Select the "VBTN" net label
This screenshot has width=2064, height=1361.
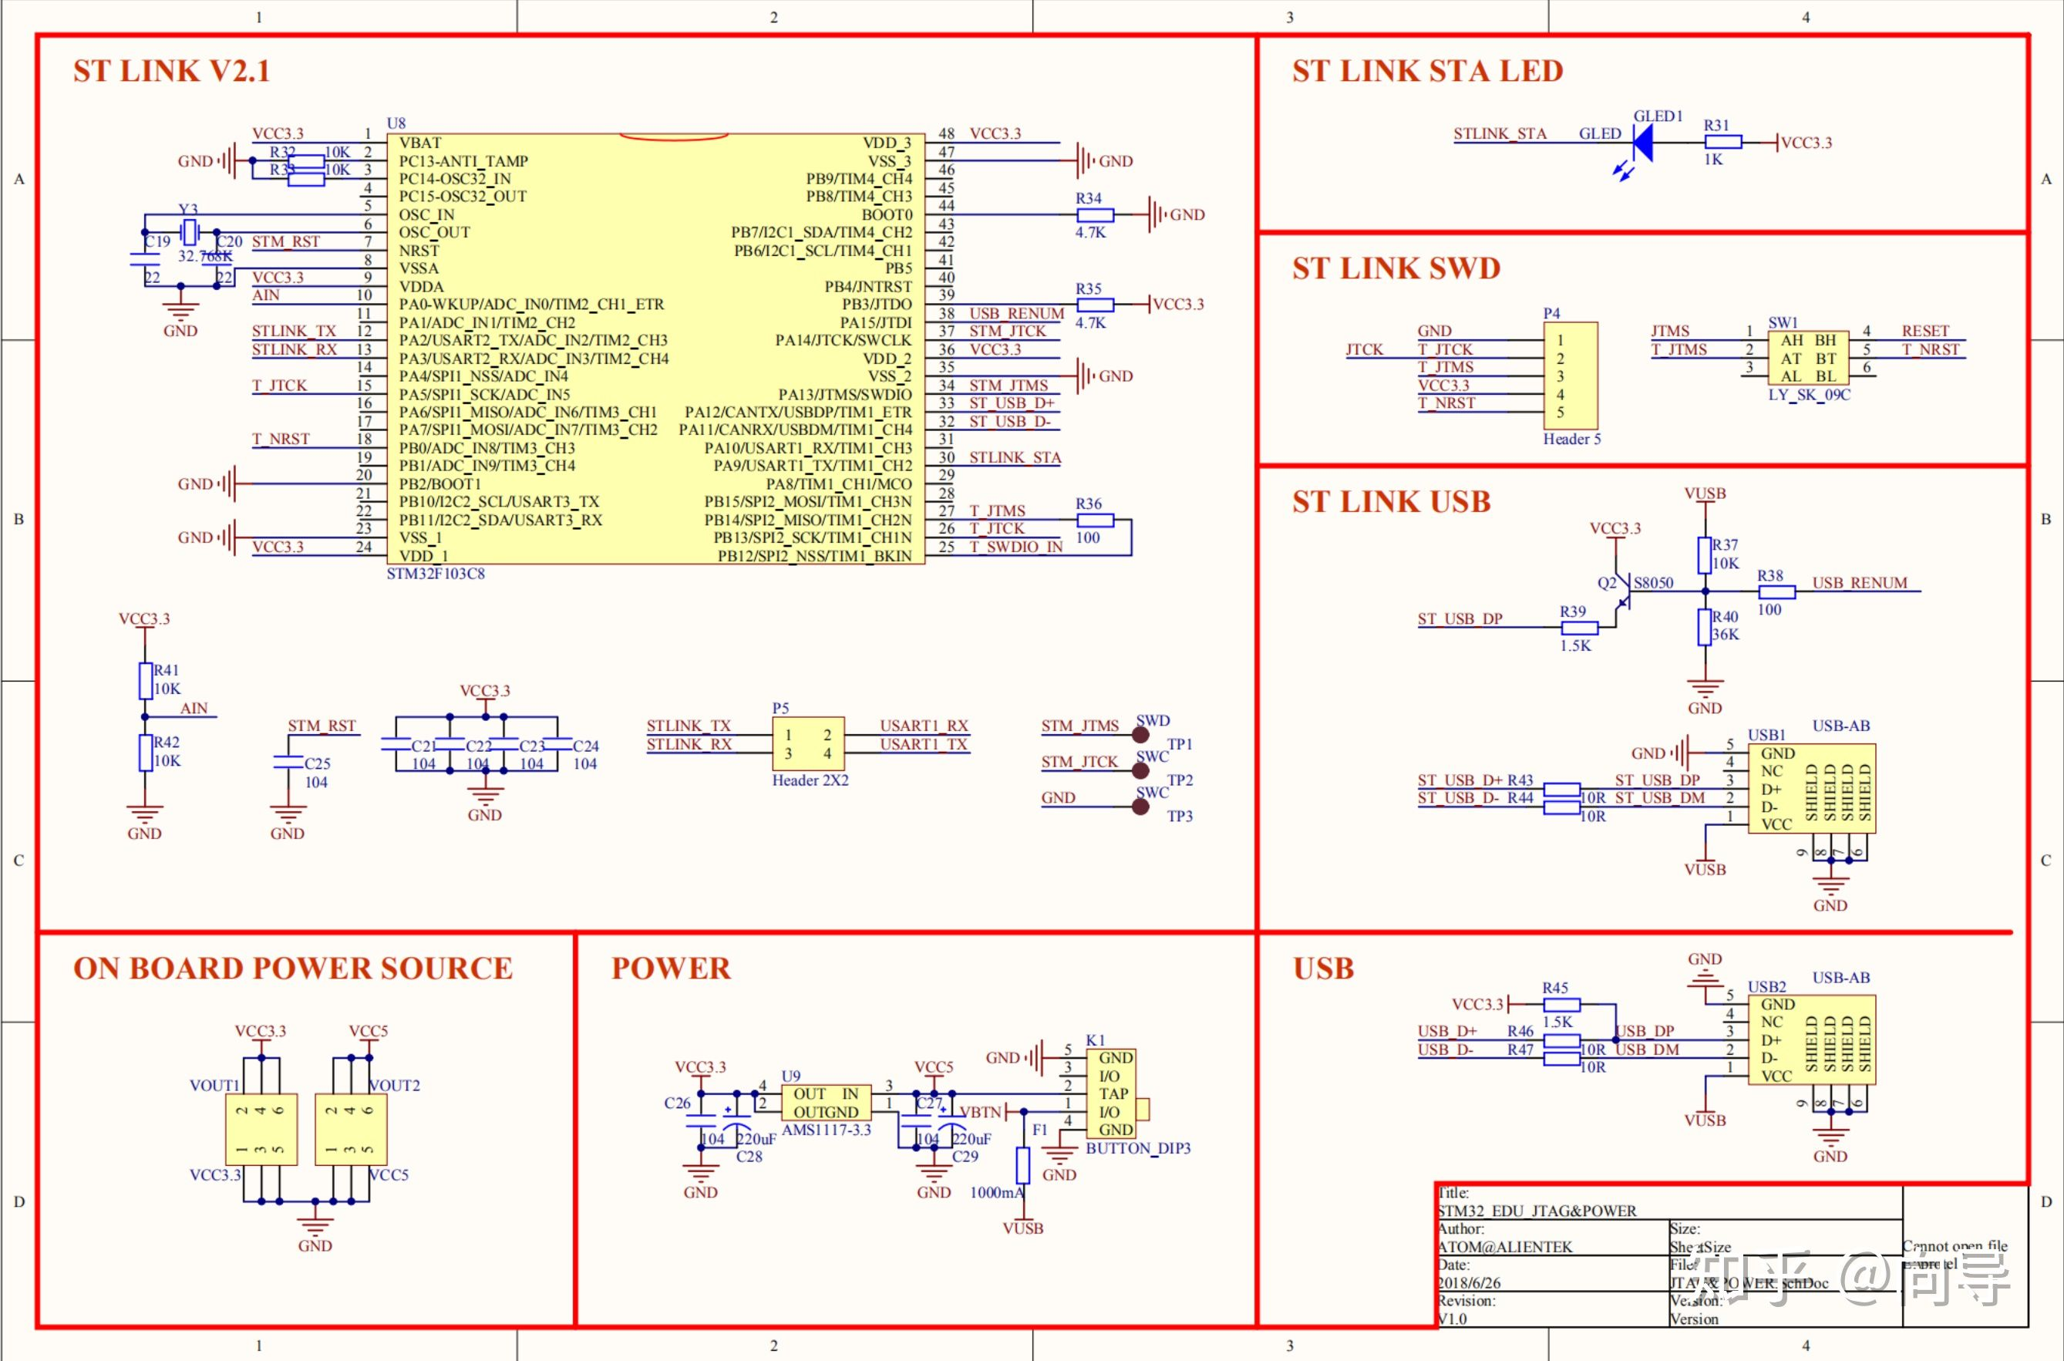click(980, 1112)
